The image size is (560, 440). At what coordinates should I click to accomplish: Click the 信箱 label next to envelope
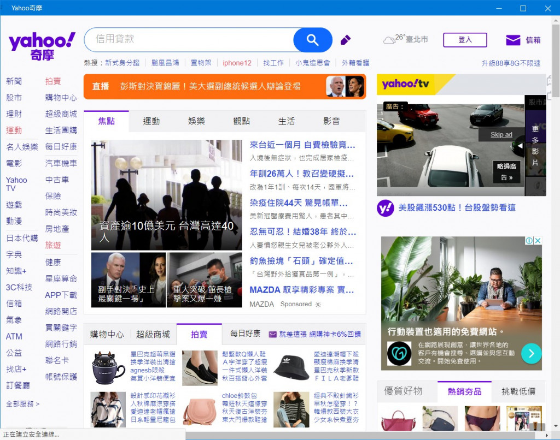click(533, 40)
